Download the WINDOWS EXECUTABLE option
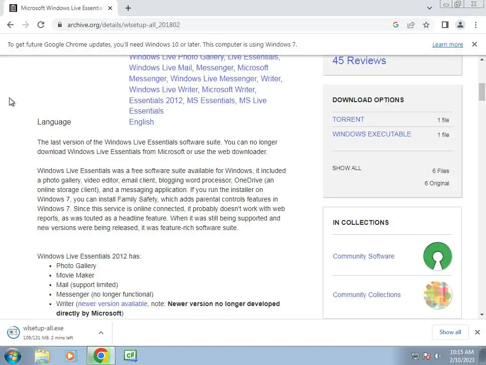The image size is (486, 365). [x=372, y=134]
